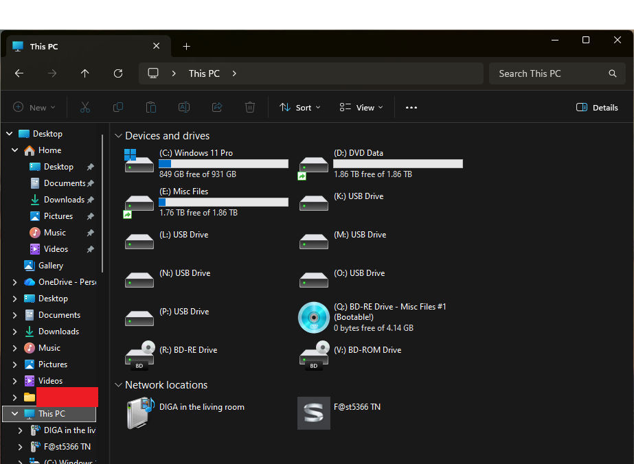The image size is (634, 464).
Task: Go back using the back arrow
Action: point(19,73)
